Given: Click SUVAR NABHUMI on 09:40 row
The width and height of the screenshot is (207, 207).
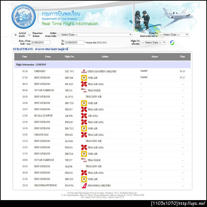Looking at the screenshot, I should [44, 90].
